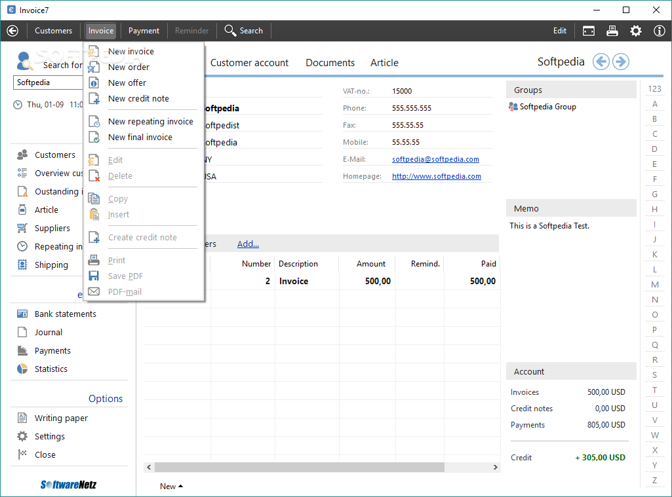The image size is (672, 497).
Task: Click the Shipping sidebar icon
Action: (22, 265)
